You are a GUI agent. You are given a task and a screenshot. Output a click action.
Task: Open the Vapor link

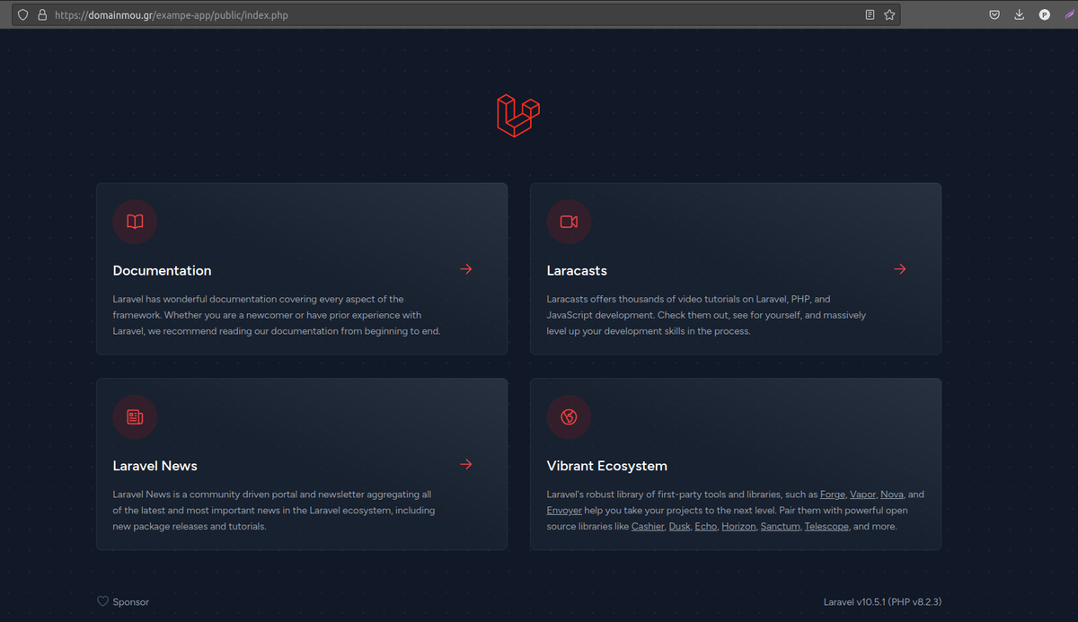[862, 495]
